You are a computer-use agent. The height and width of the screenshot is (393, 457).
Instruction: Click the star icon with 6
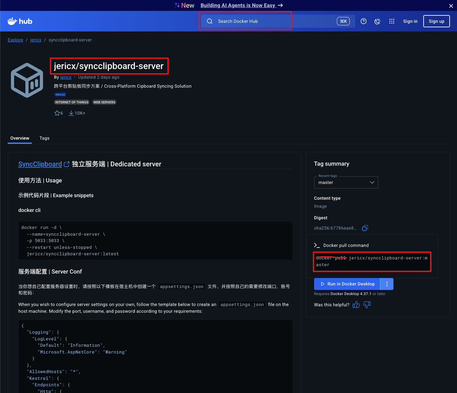click(x=57, y=113)
